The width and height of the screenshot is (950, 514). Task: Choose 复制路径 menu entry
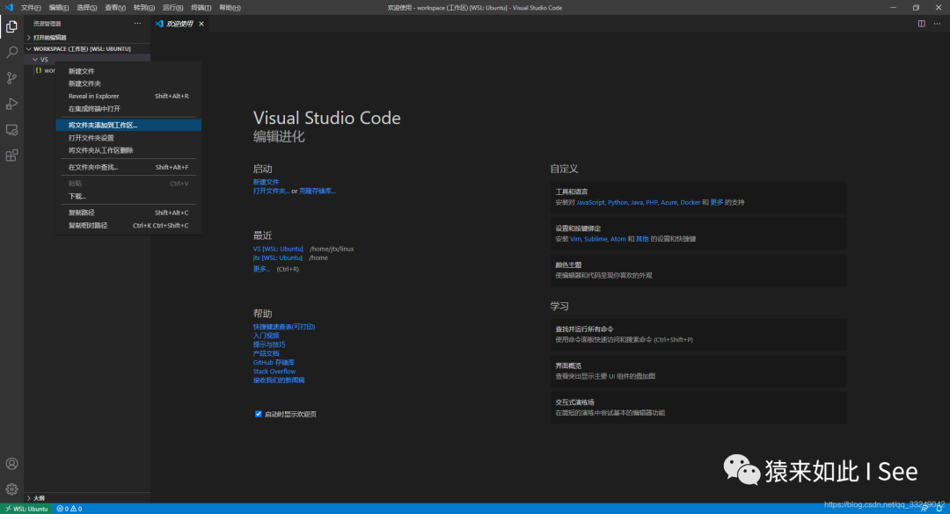tap(128, 213)
